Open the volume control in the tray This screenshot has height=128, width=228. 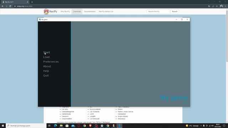point(212,126)
